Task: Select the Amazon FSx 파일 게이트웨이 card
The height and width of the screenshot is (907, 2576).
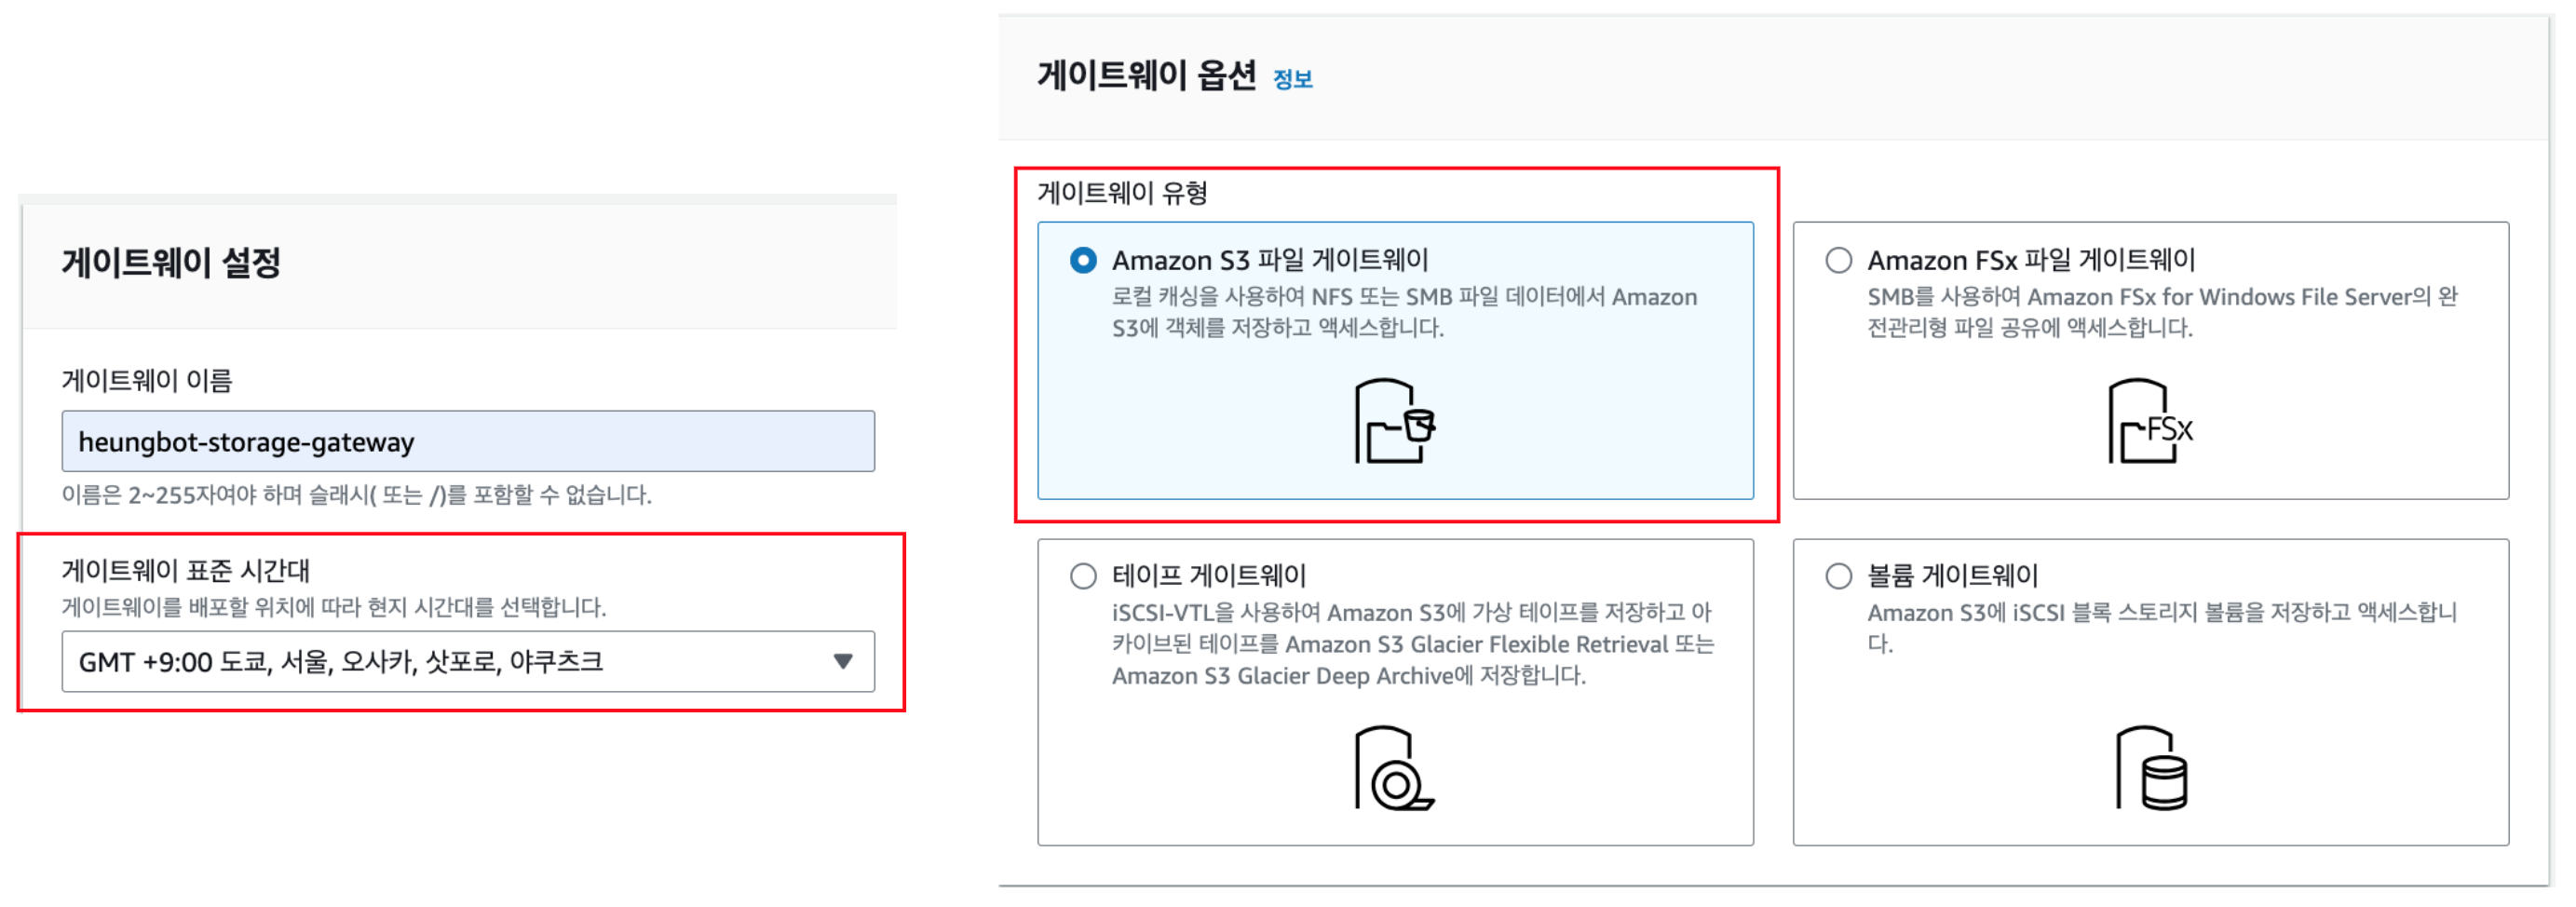Action: coord(2150,360)
